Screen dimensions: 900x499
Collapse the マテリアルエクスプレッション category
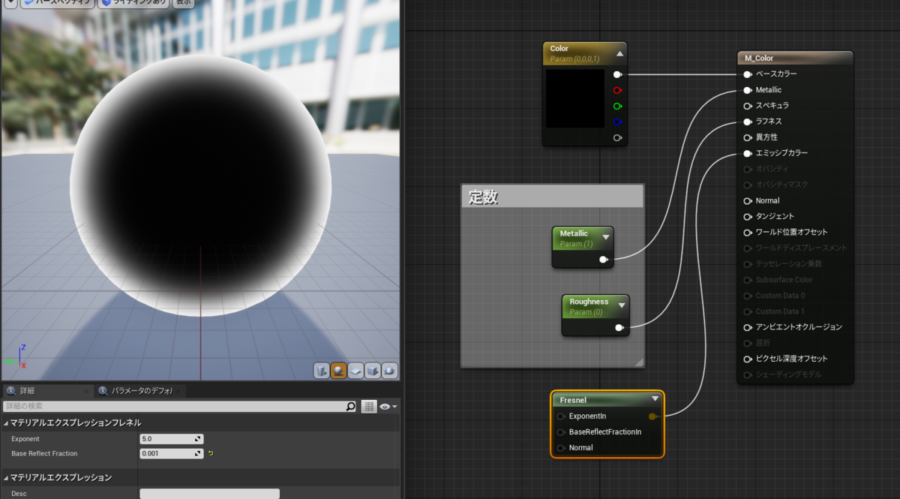[x=6, y=477]
